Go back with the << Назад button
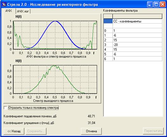This screenshot has width=167, height=137. pyautogui.click(x=14, y=131)
